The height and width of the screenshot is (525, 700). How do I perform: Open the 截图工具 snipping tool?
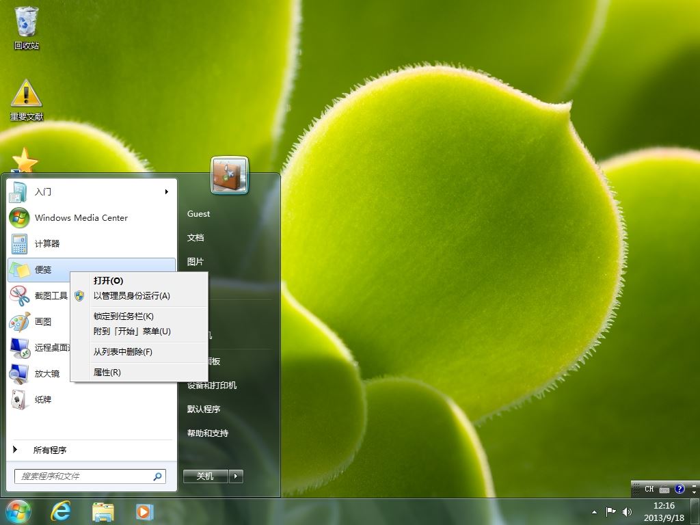[39, 295]
